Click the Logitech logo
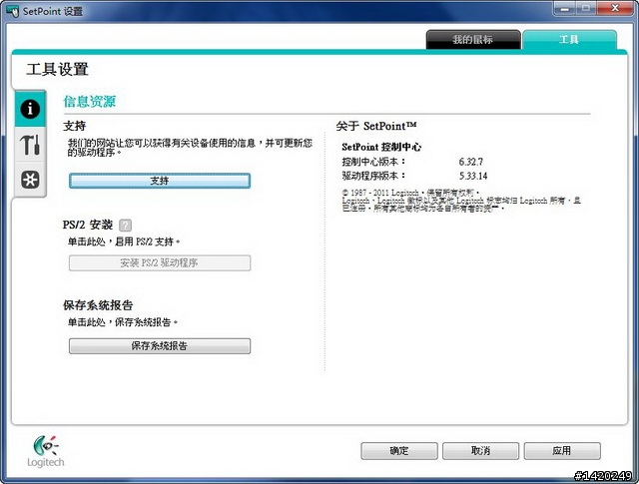 click(x=46, y=451)
